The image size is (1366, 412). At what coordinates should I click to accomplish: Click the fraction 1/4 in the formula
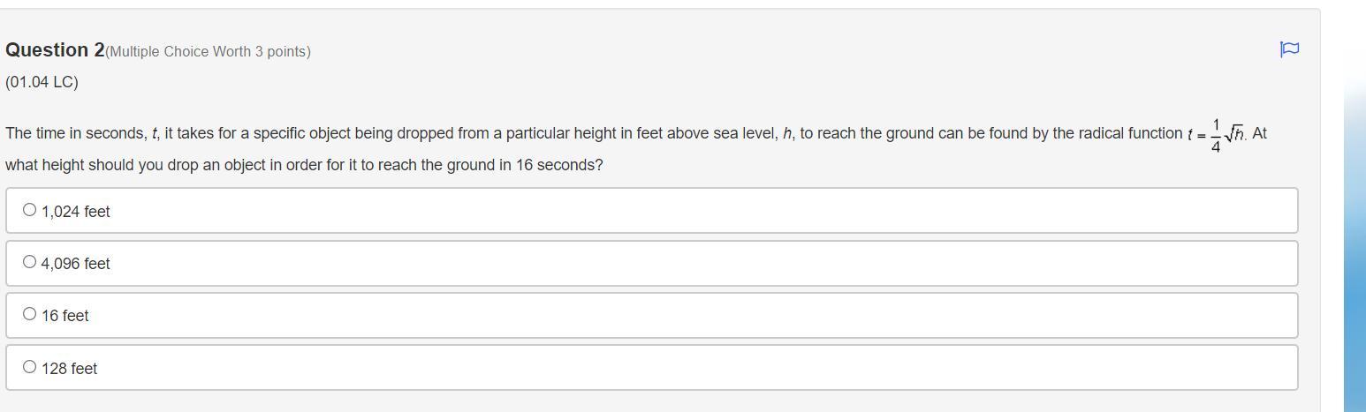[1216, 135]
